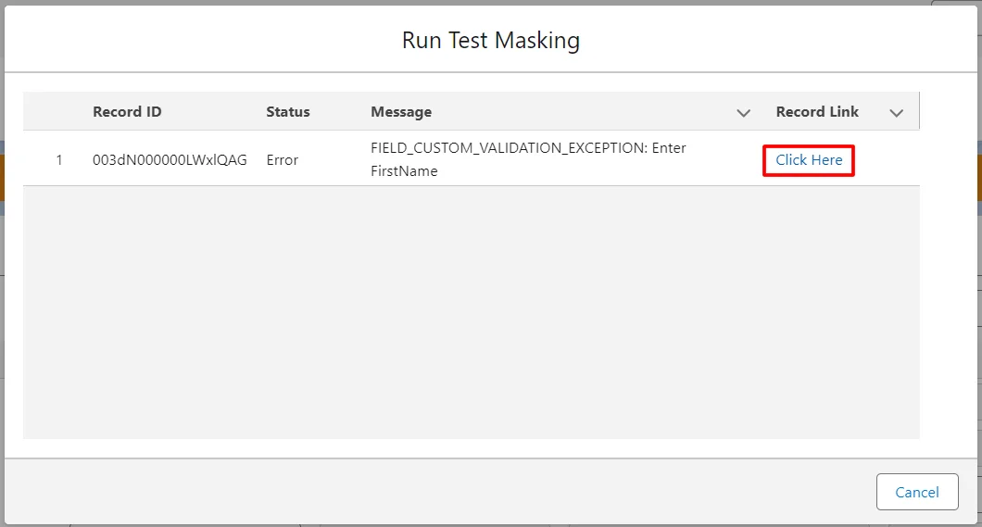Click the resize handle right of Record Link header

pos(919,112)
